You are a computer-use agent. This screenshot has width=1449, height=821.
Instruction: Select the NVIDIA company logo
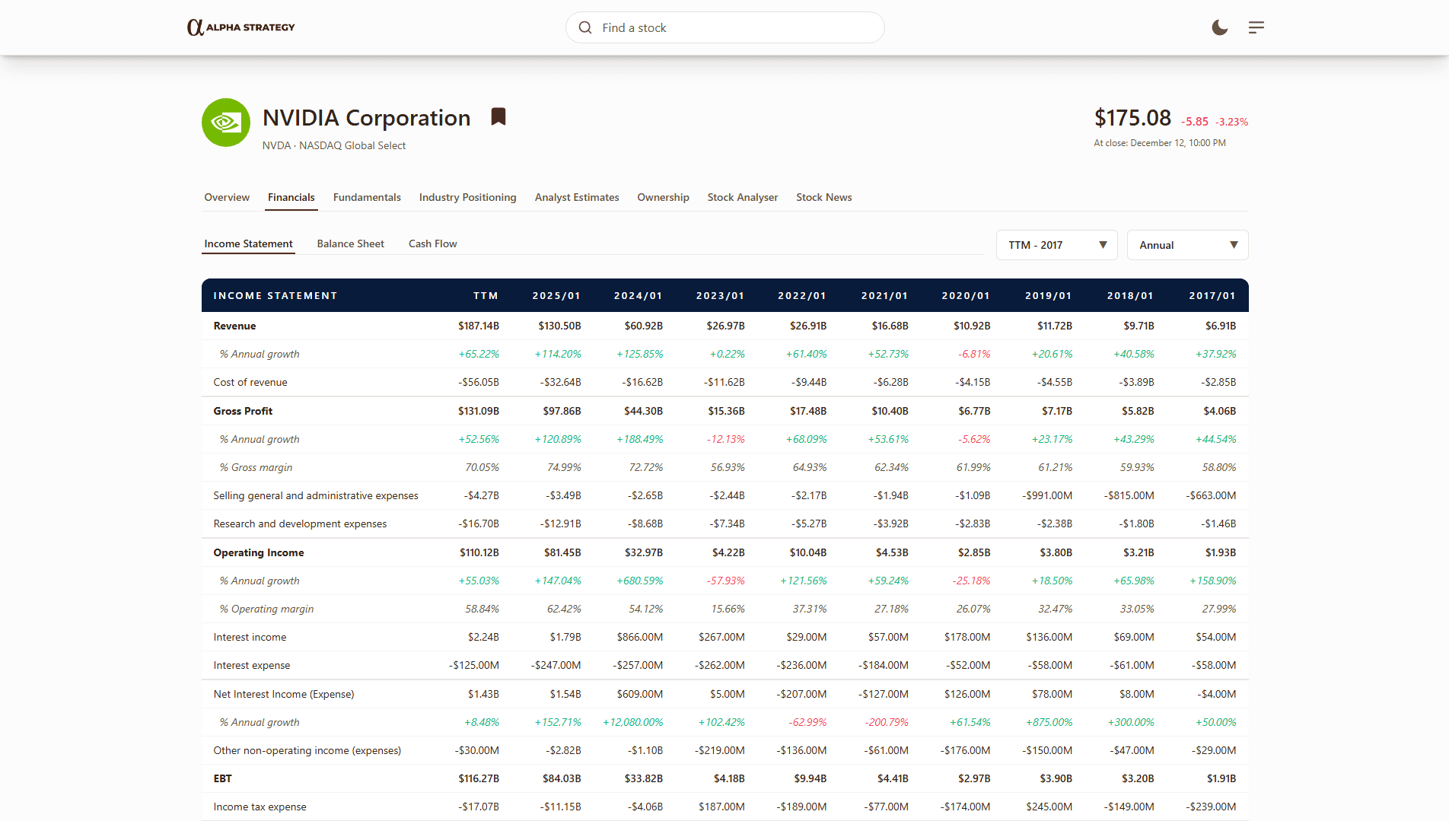(225, 123)
